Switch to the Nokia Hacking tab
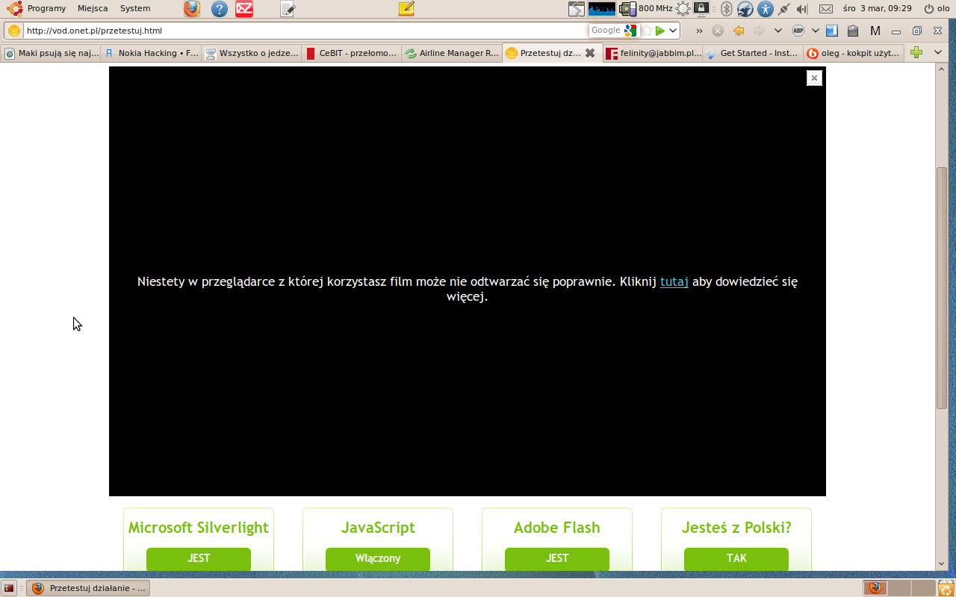The image size is (956, 597). coord(152,53)
